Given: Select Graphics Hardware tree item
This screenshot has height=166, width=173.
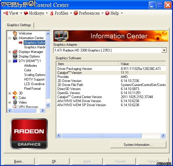Looking at the screenshot, I should tap(35, 47).
